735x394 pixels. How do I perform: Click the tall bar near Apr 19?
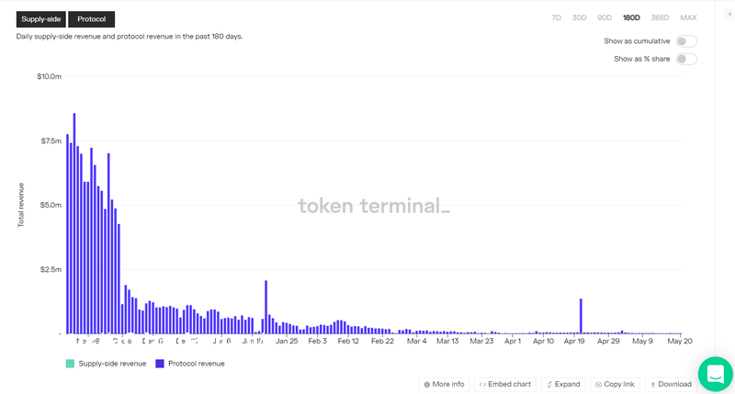pos(581,317)
